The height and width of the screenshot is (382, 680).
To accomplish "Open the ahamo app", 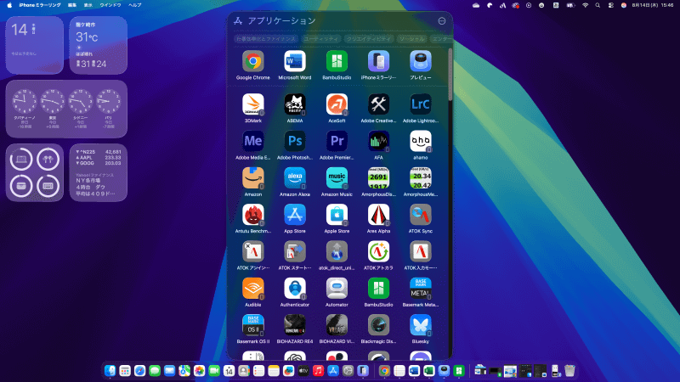I will pos(420,141).
